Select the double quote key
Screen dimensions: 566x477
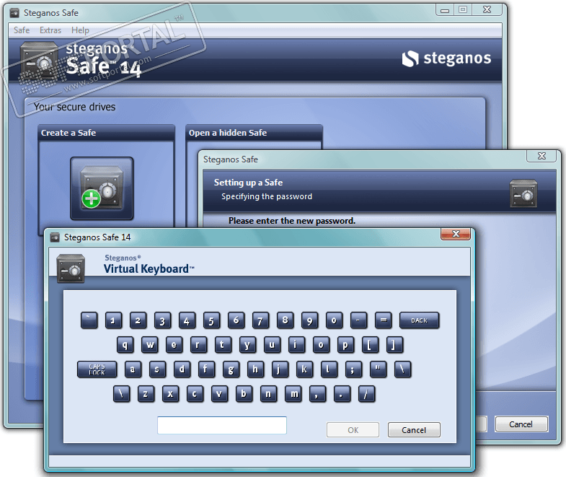pyautogui.click(x=379, y=369)
